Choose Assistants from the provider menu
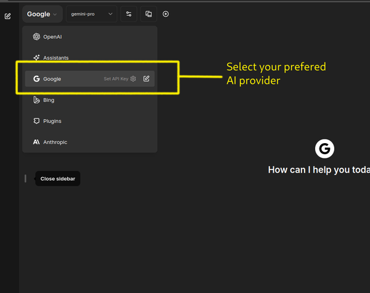The image size is (370, 293). click(x=55, y=58)
